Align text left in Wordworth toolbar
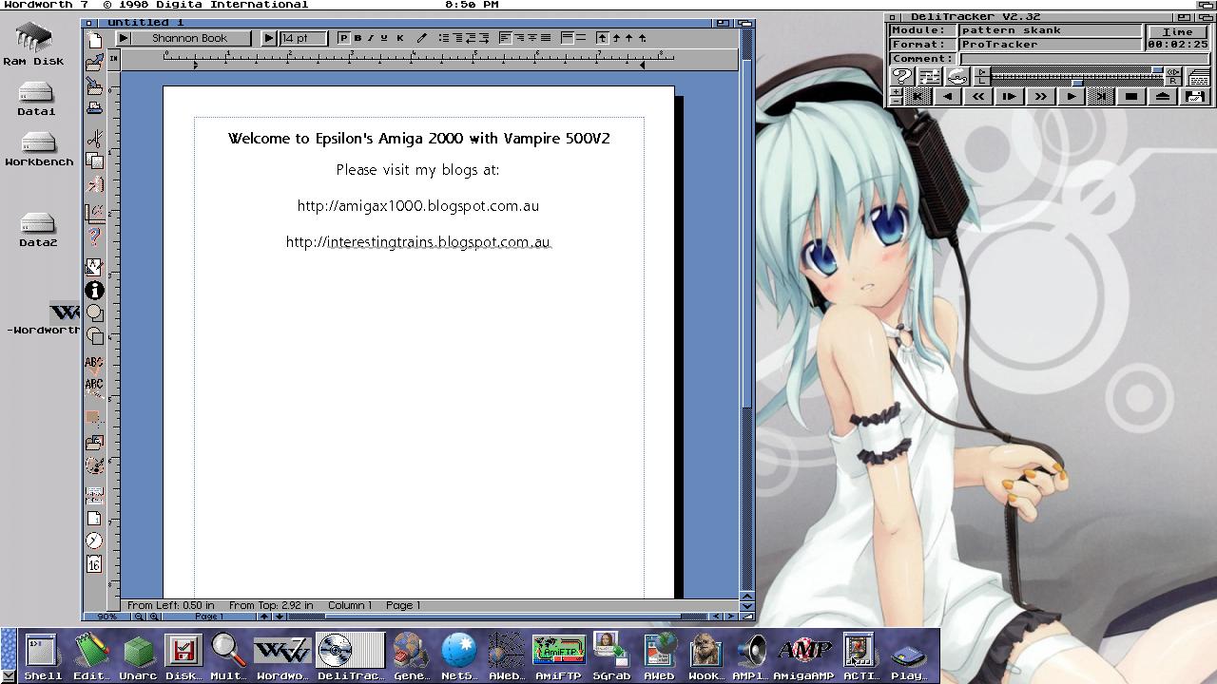The height and width of the screenshot is (684, 1217). point(505,38)
